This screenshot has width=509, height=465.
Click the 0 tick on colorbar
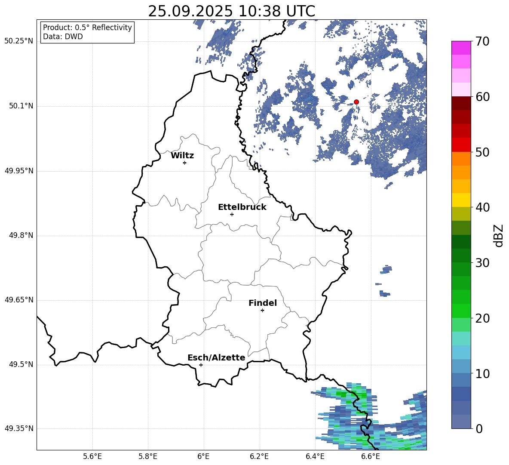479,428
